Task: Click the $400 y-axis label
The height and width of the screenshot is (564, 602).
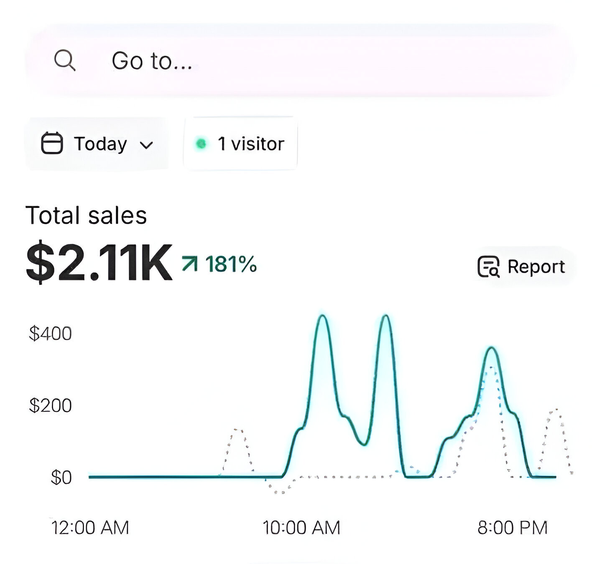Action: (50, 333)
